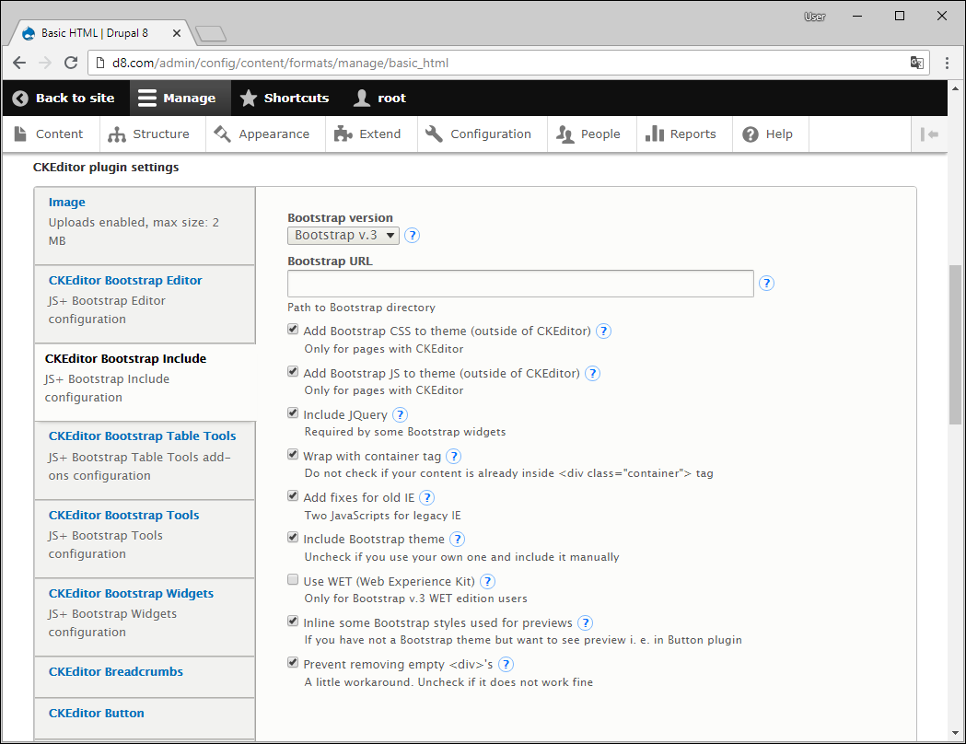The image size is (966, 744).
Task: Click the translate icon in address bar
Action: 916,63
